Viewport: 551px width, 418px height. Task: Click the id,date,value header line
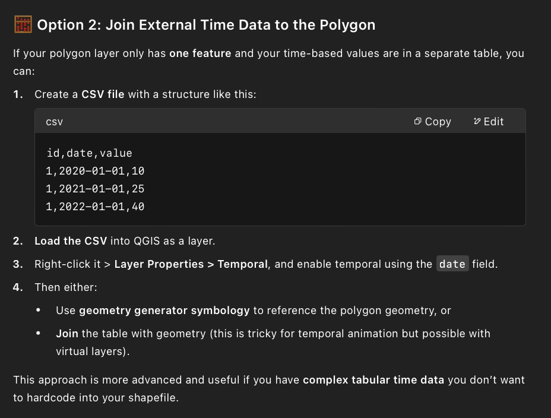tap(89, 153)
